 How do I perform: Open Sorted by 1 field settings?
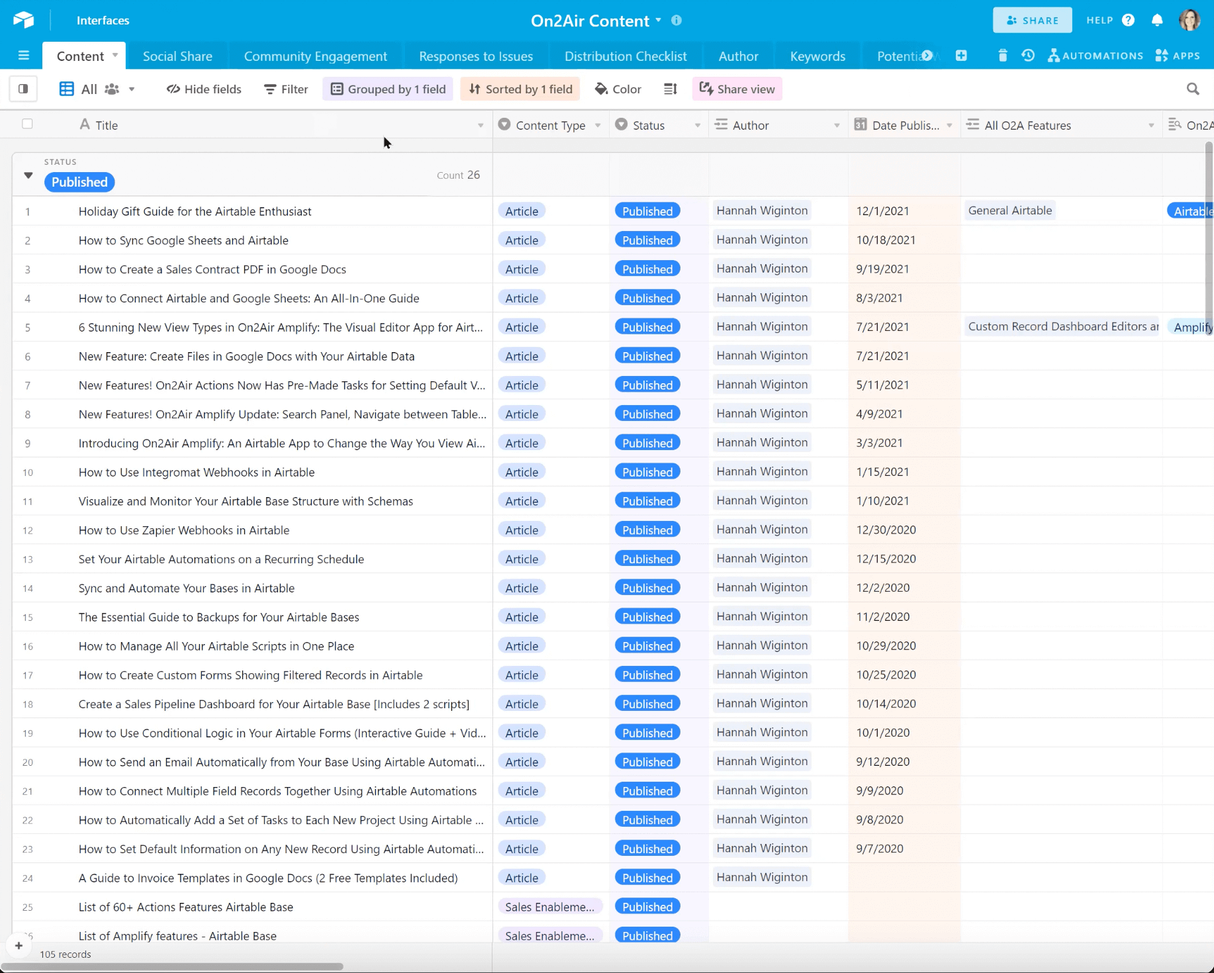coord(520,89)
